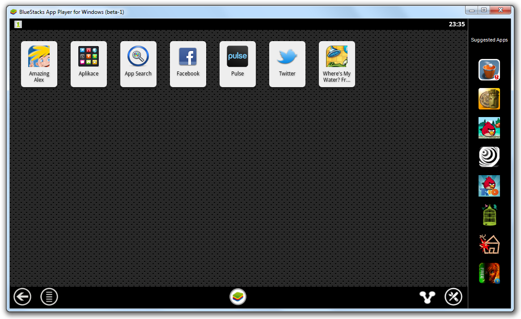Open suggested app with orange bucket
Screen dimensions: 521x319
(489, 70)
